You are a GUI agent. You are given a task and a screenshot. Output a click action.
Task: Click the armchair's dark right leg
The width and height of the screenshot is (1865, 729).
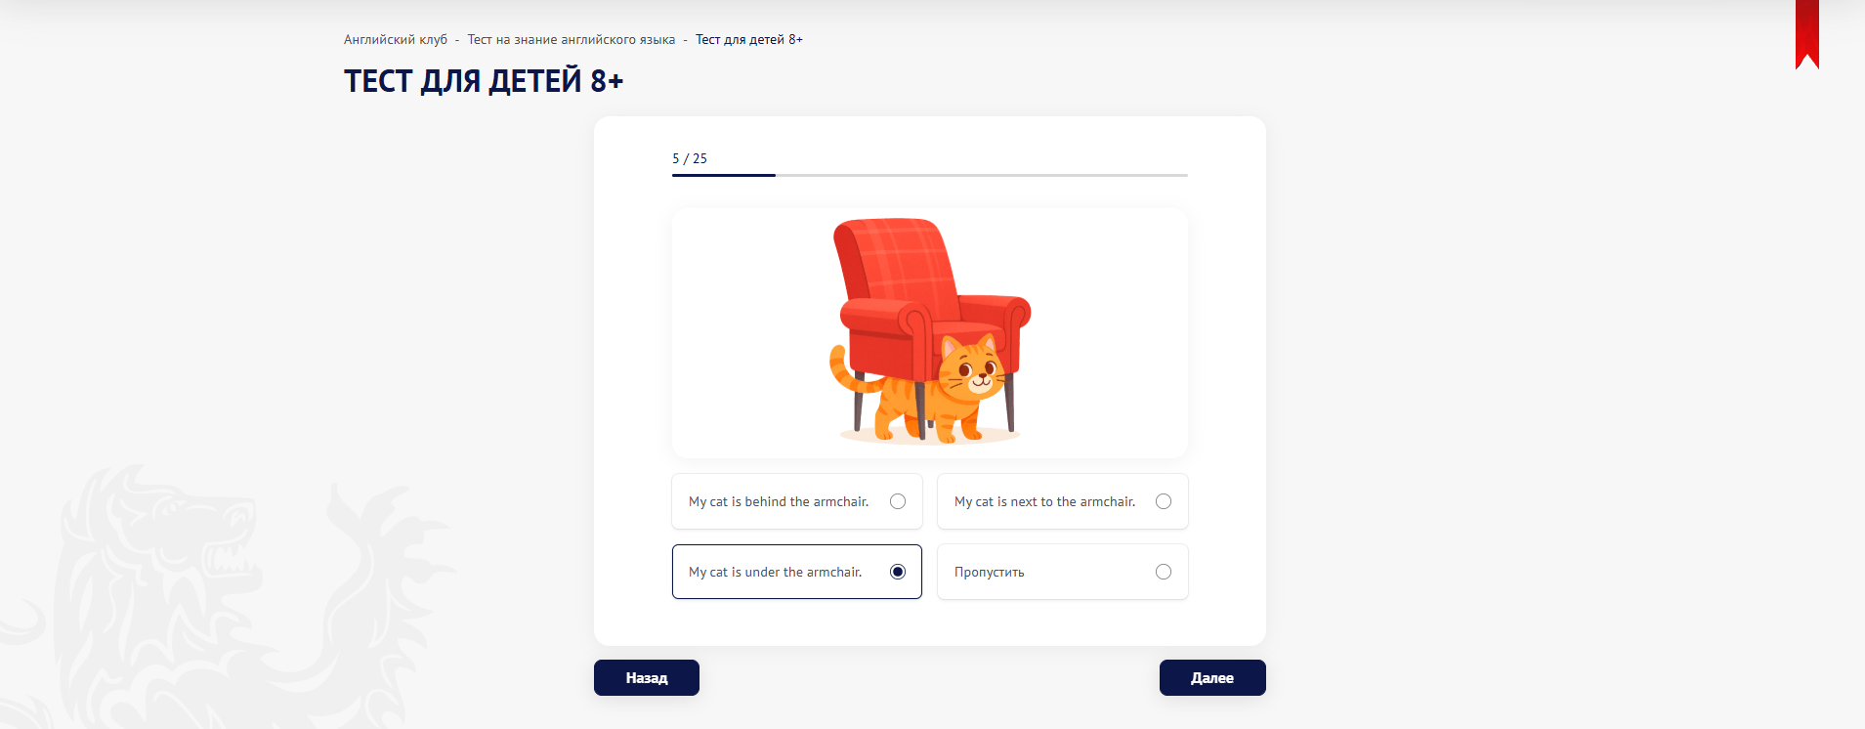1011,406
